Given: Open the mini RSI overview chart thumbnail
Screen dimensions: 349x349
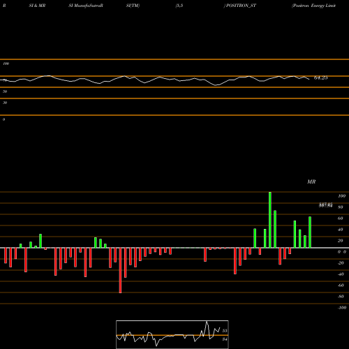Looking at the screenshot, I should coord(172,334).
